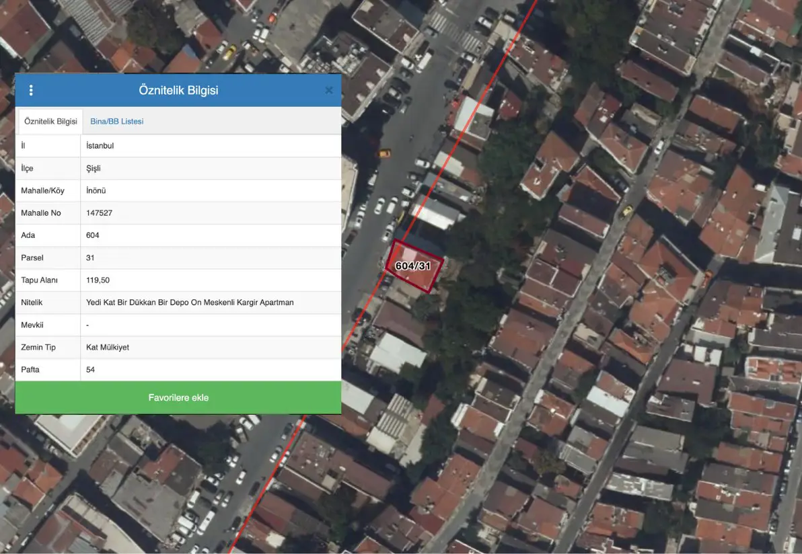Select the Öznitelik Bilgisi tab

click(50, 121)
